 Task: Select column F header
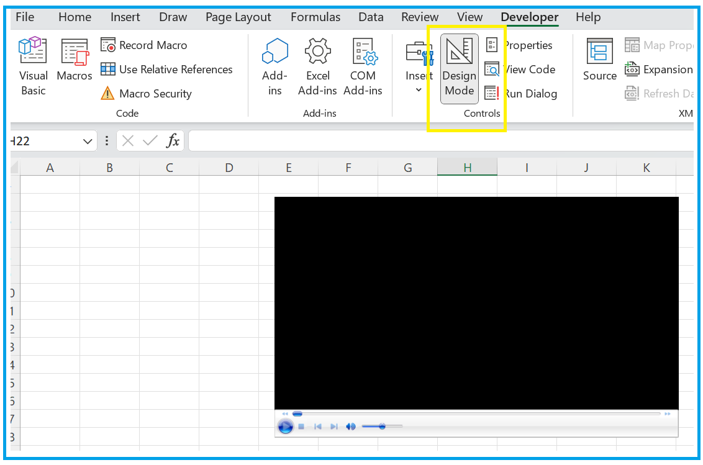click(348, 168)
